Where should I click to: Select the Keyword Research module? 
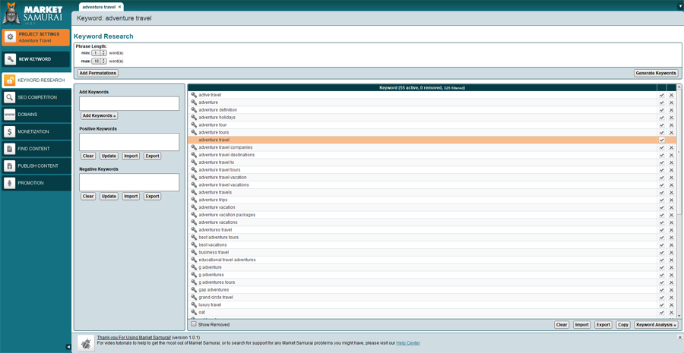(36, 80)
